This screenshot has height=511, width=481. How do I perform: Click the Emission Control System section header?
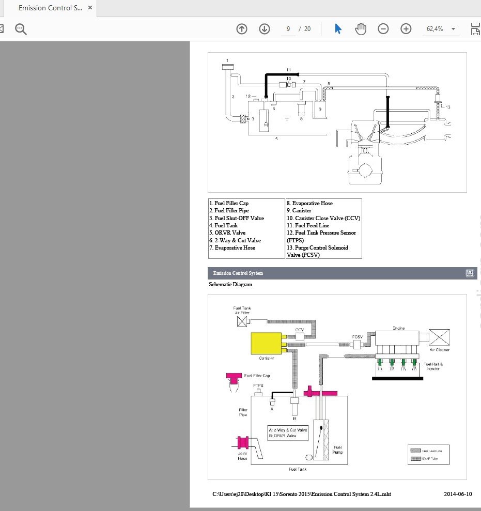tap(343, 273)
